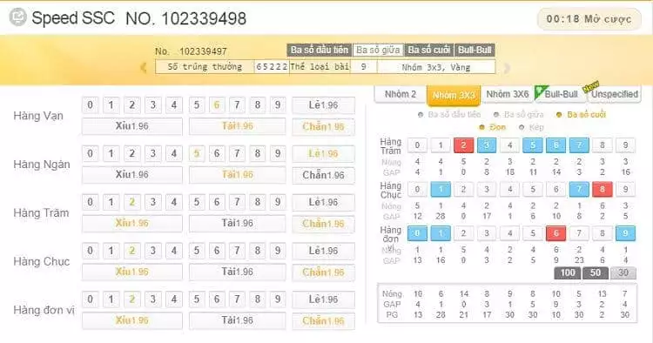Bet Tài 1.96 on Hàng Vạn
The height and width of the screenshot is (343, 653).
(x=238, y=126)
